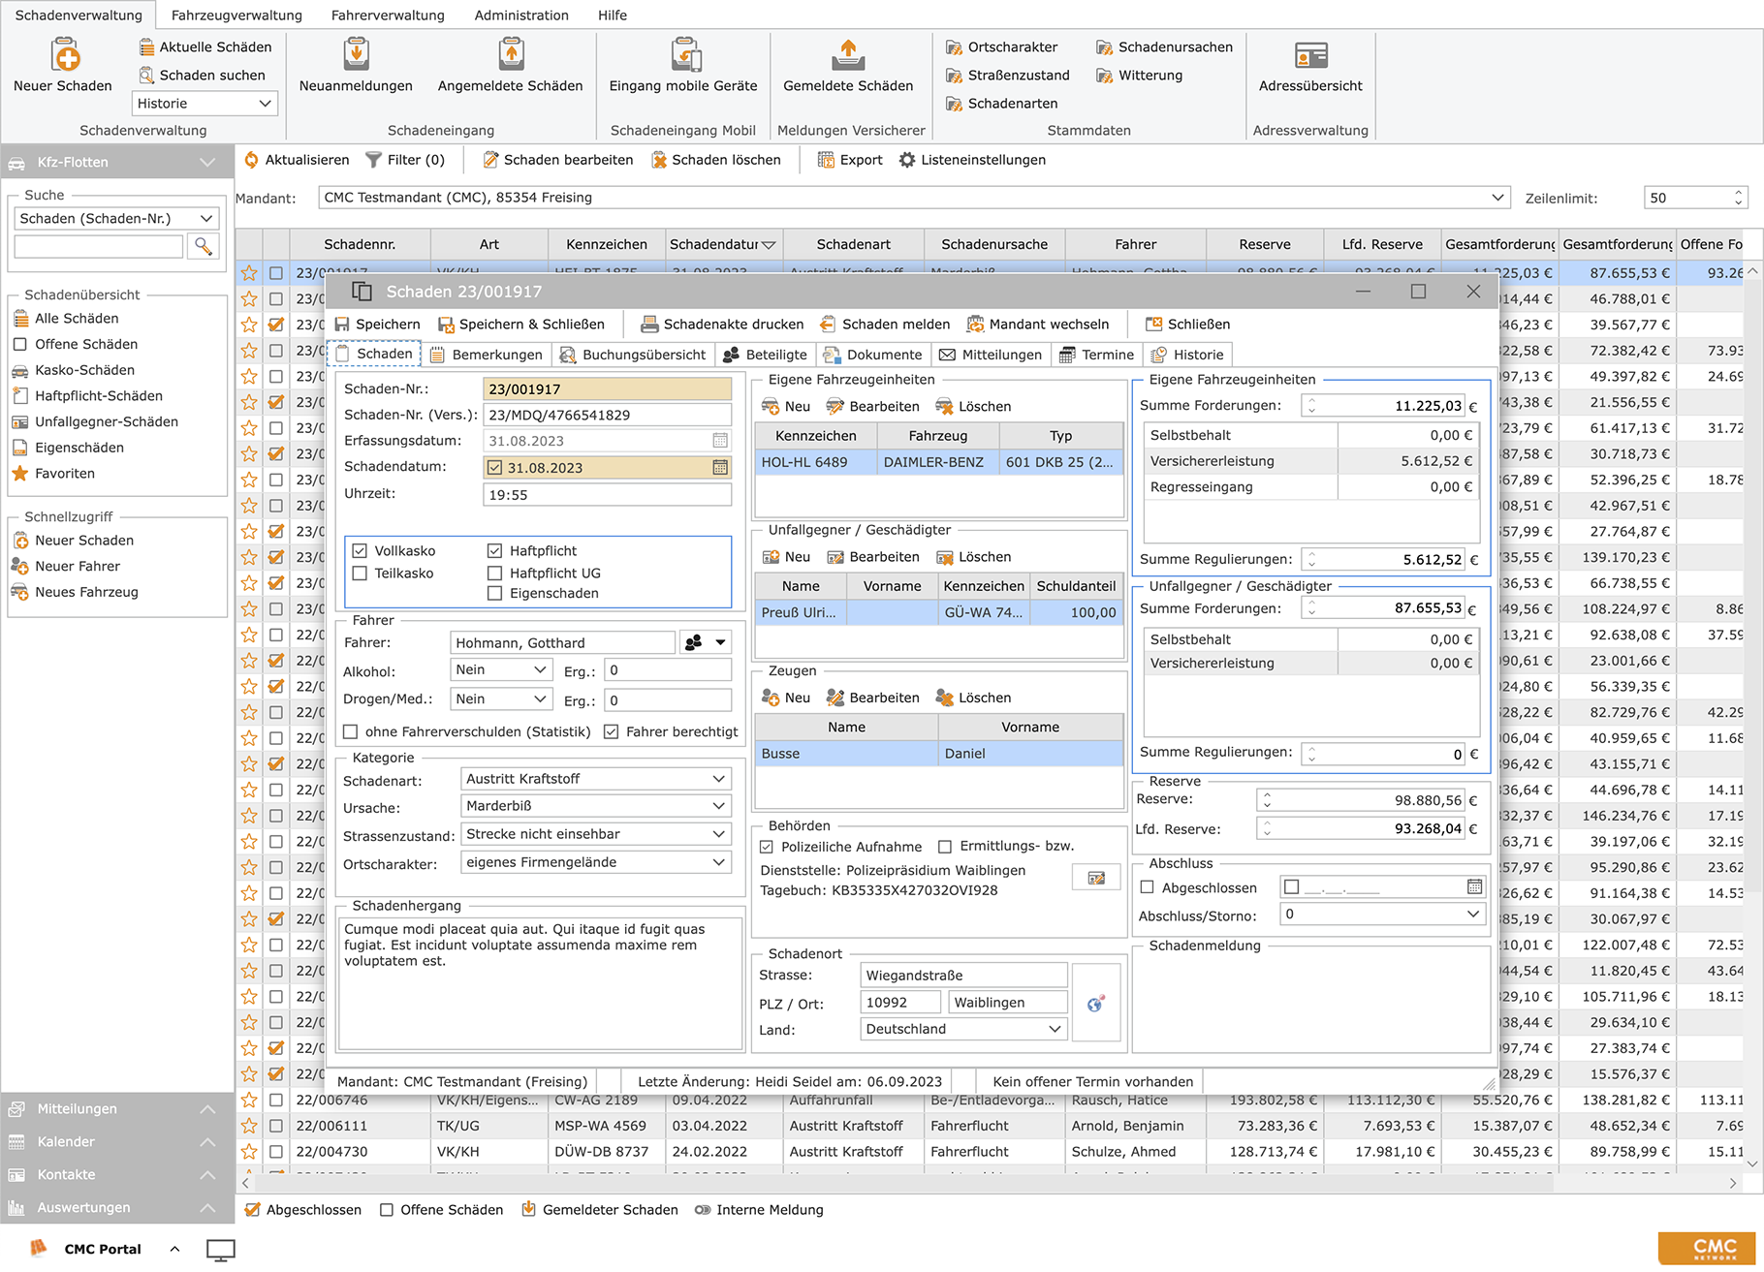
Task: Click the Behörden Dienststelle edit icon
Action: click(1096, 878)
